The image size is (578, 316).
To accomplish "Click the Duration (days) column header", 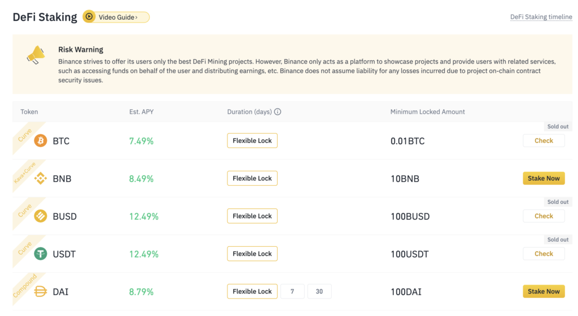I will 249,112.
